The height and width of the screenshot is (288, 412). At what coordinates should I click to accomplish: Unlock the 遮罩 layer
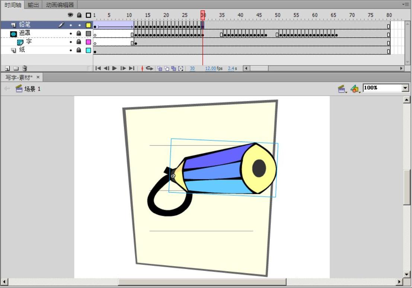tap(79, 34)
